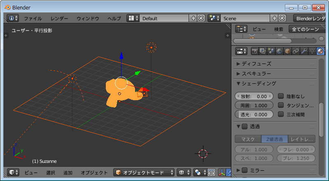Open the Blenderレンダー render engine dropdown
This screenshot has width=329, height=181.
pyautogui.click(x=310, y=18)
